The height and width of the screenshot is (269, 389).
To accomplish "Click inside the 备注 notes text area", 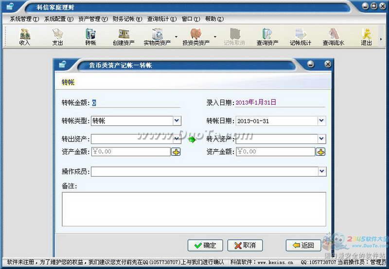I will pyautogui.click(x=194, y=209).
